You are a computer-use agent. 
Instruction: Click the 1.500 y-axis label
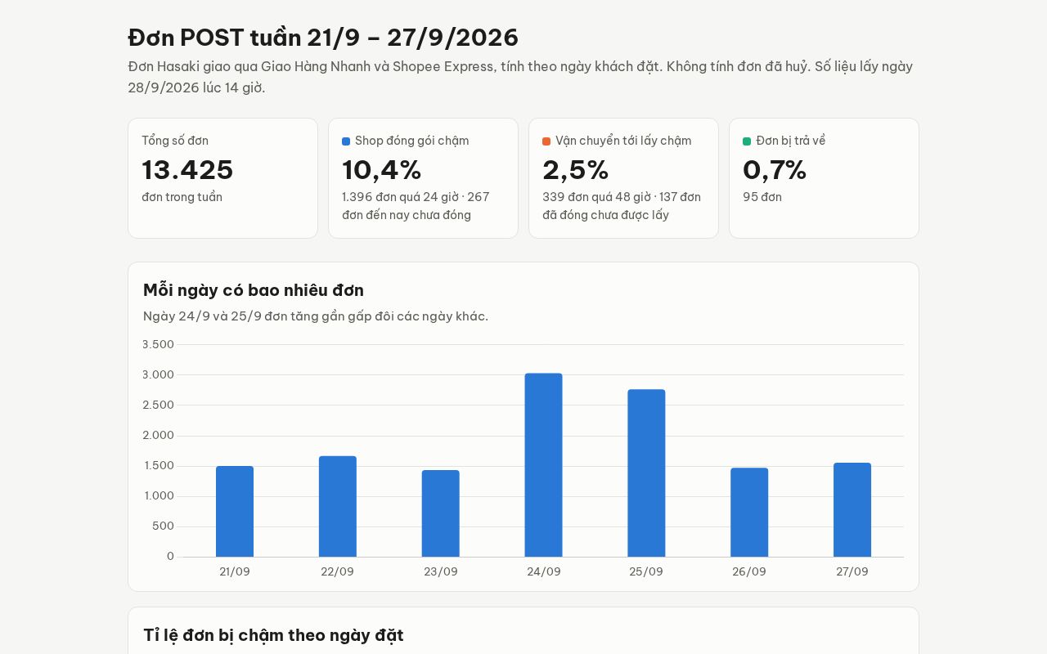(159, 465)
